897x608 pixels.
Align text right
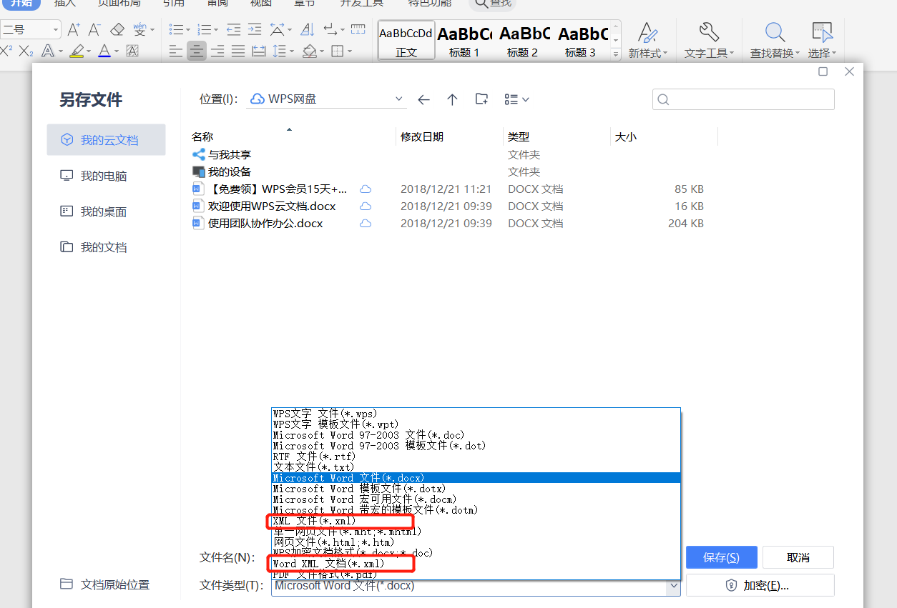pos(217,51)
